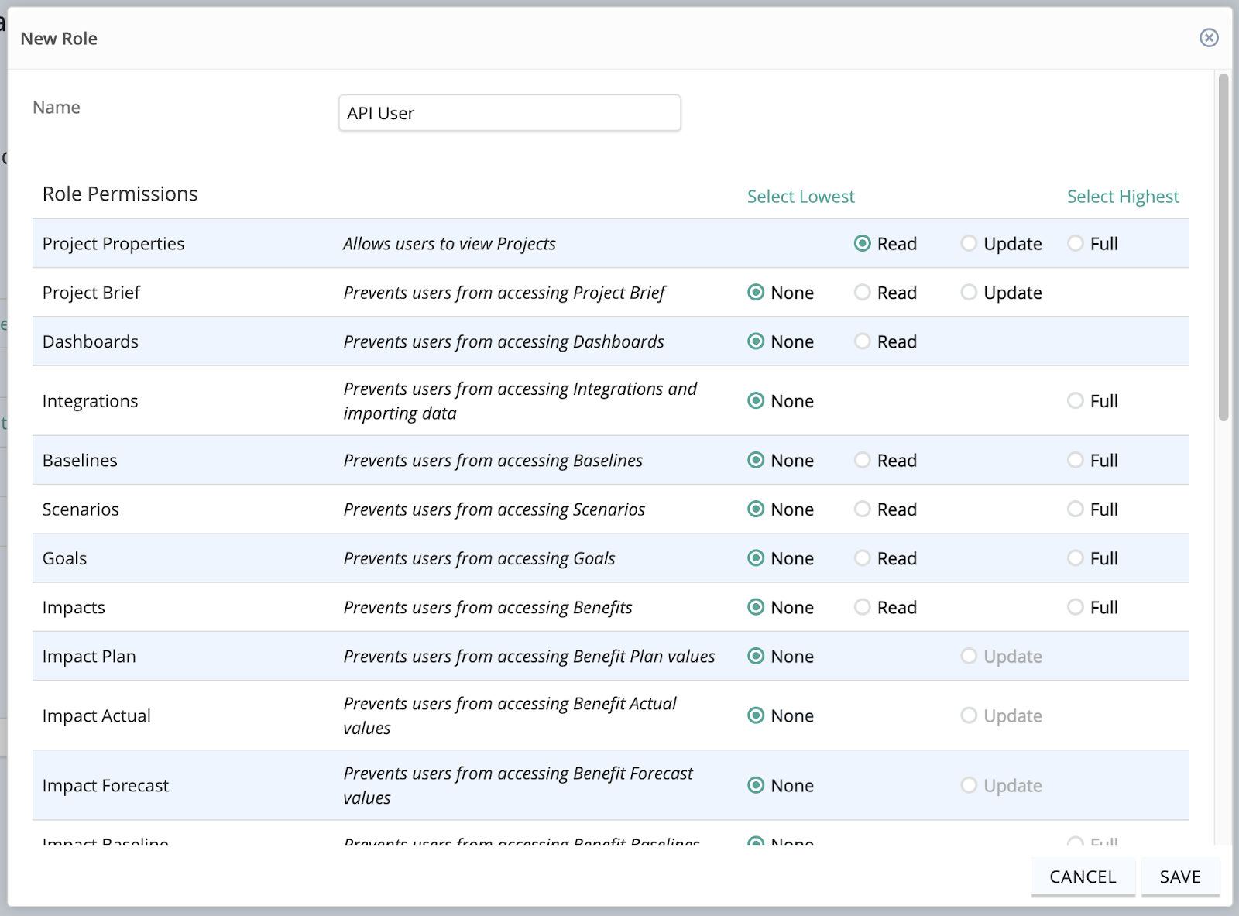Select None for Scenarios permission
The image size is (1239, 916).
point(756,509)
